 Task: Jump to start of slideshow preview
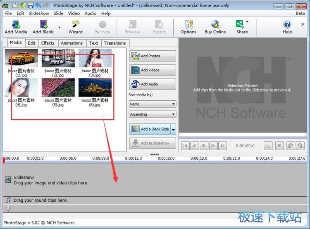tap(186, 146)
